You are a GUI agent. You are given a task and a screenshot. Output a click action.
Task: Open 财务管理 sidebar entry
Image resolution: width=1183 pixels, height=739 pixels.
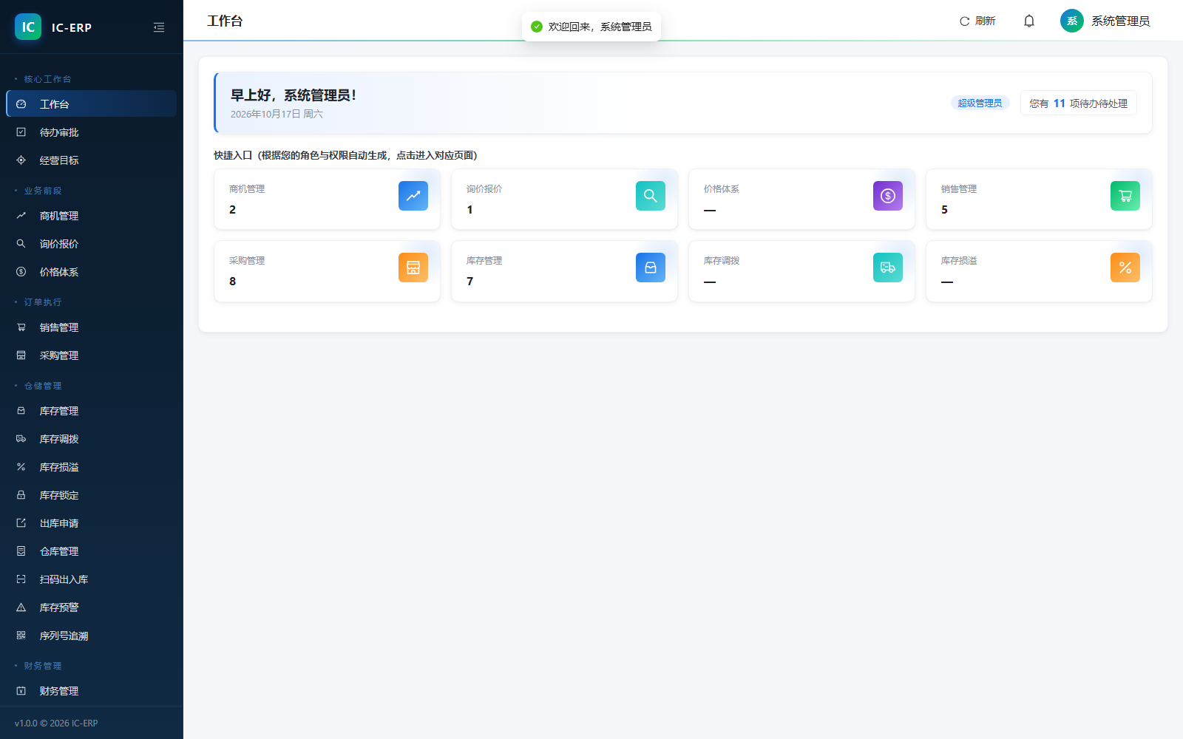92,691
